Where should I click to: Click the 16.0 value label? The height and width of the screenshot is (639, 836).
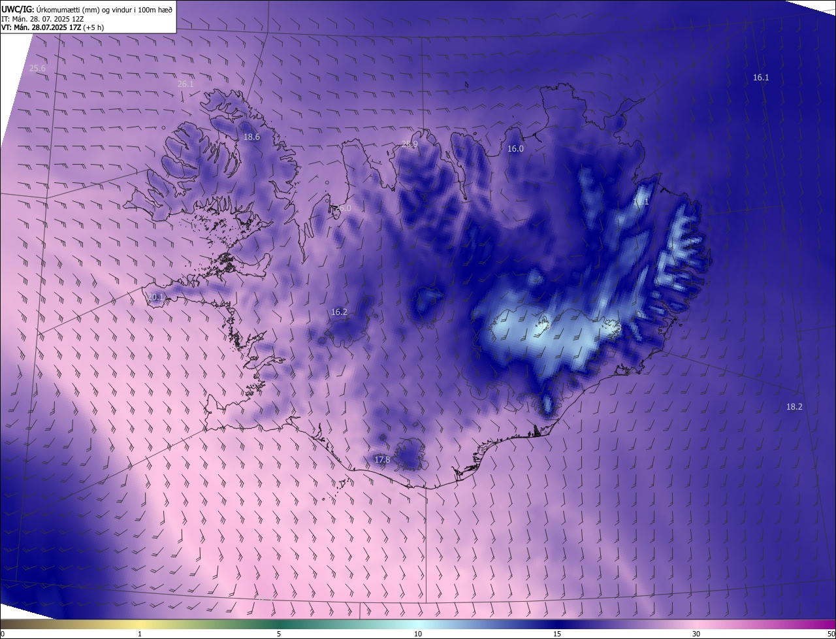[x=515, y=149]
